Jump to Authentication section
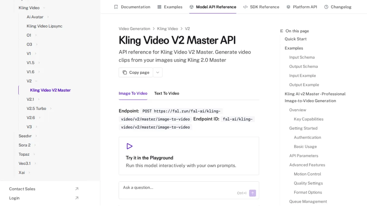 [307, 137]
